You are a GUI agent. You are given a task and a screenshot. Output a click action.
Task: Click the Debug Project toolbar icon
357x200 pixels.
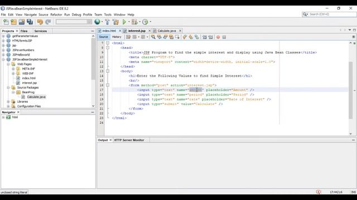(x=134, y=22)
